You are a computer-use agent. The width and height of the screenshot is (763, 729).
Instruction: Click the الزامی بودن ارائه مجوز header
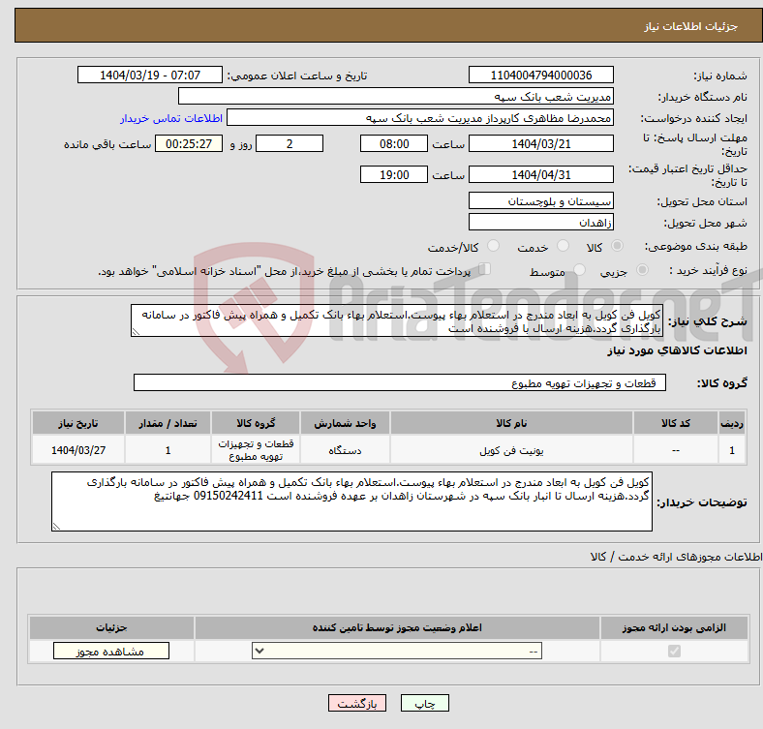pyautogui.click(x=674, y=627)
